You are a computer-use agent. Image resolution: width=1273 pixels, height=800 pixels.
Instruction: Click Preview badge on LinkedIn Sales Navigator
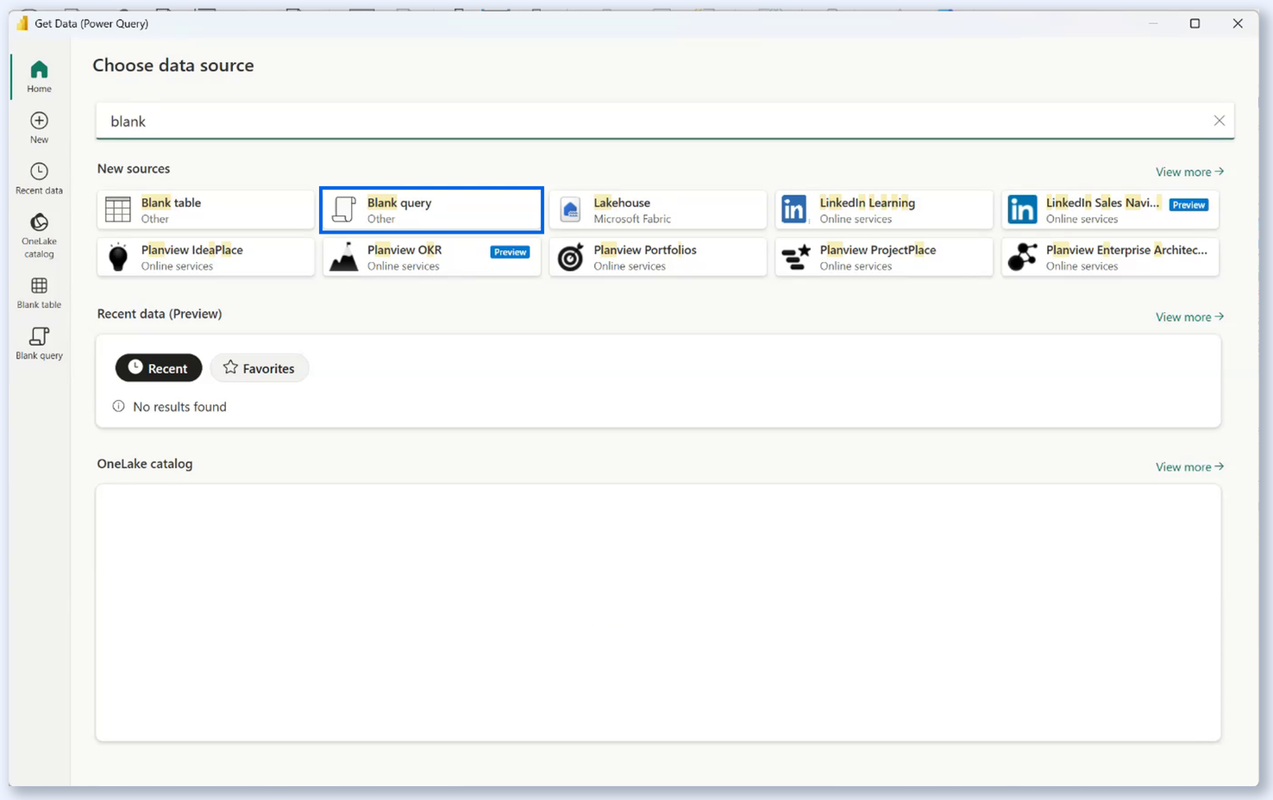(1188, 204)
